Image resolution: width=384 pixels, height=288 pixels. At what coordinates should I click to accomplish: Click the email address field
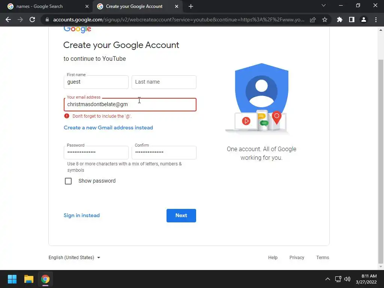[130, 105]
